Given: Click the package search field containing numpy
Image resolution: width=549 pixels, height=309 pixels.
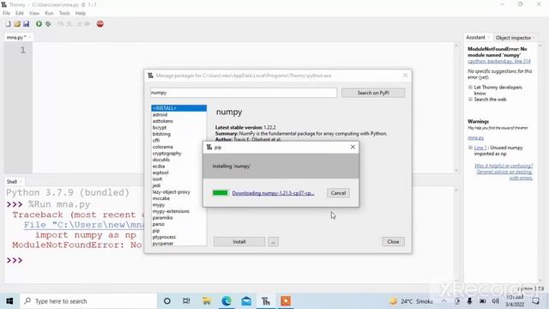Looking at the screenshot, I should pyautogui.click(x=244, y=93).
